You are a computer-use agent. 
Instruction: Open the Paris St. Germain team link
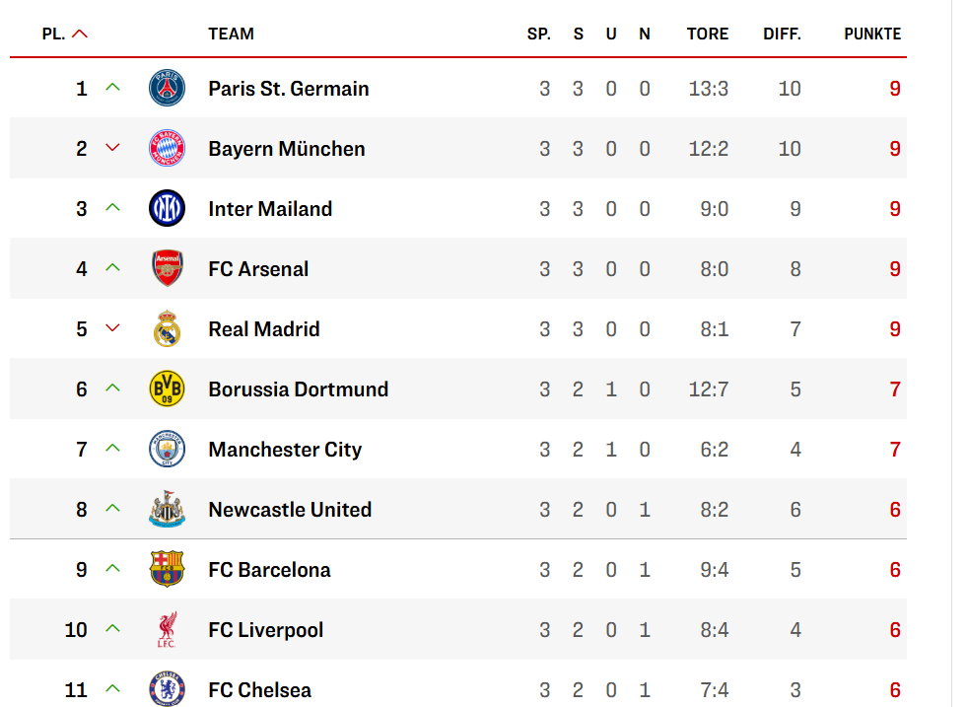(x=289, y=89)
